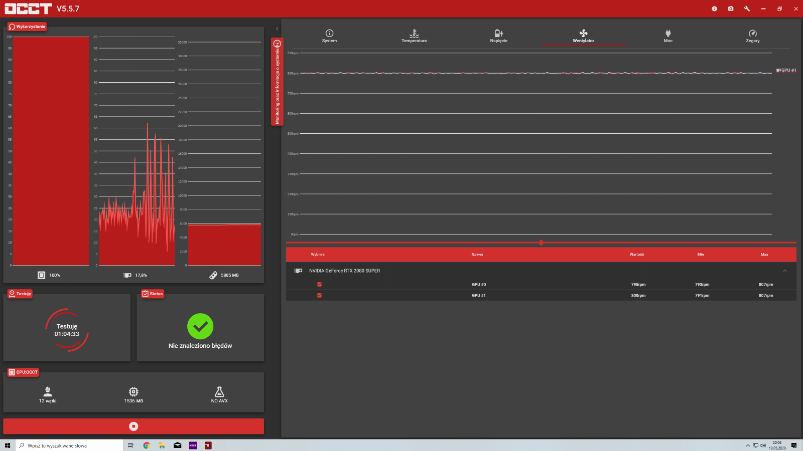Click the RAM usage 5805 MB icon
This screenshot has width=803, height=451.
point(213,275)
